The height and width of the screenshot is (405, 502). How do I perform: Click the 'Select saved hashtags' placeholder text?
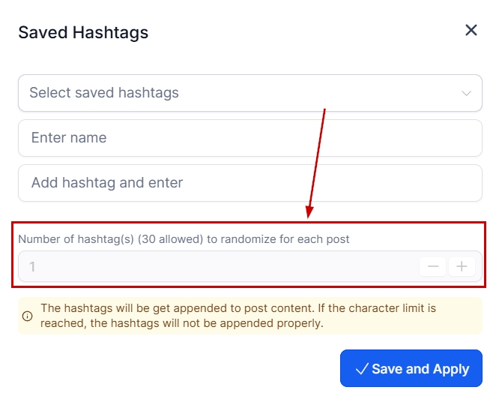tap(104, 93)
